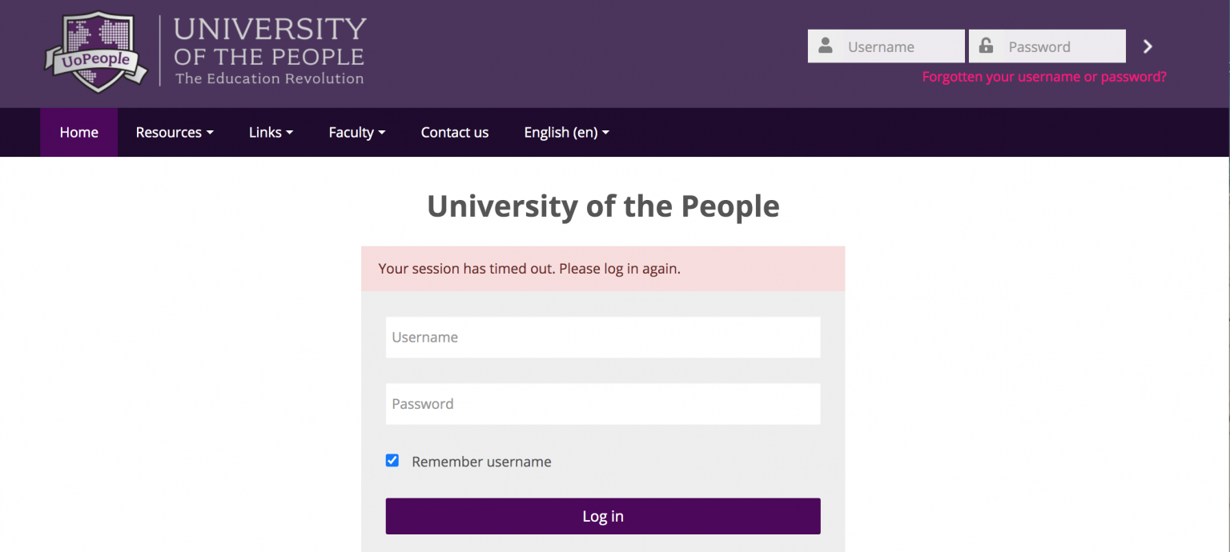Click the University of the People page heading
This screenshot has width=1230, height=552.
(603, 206)
